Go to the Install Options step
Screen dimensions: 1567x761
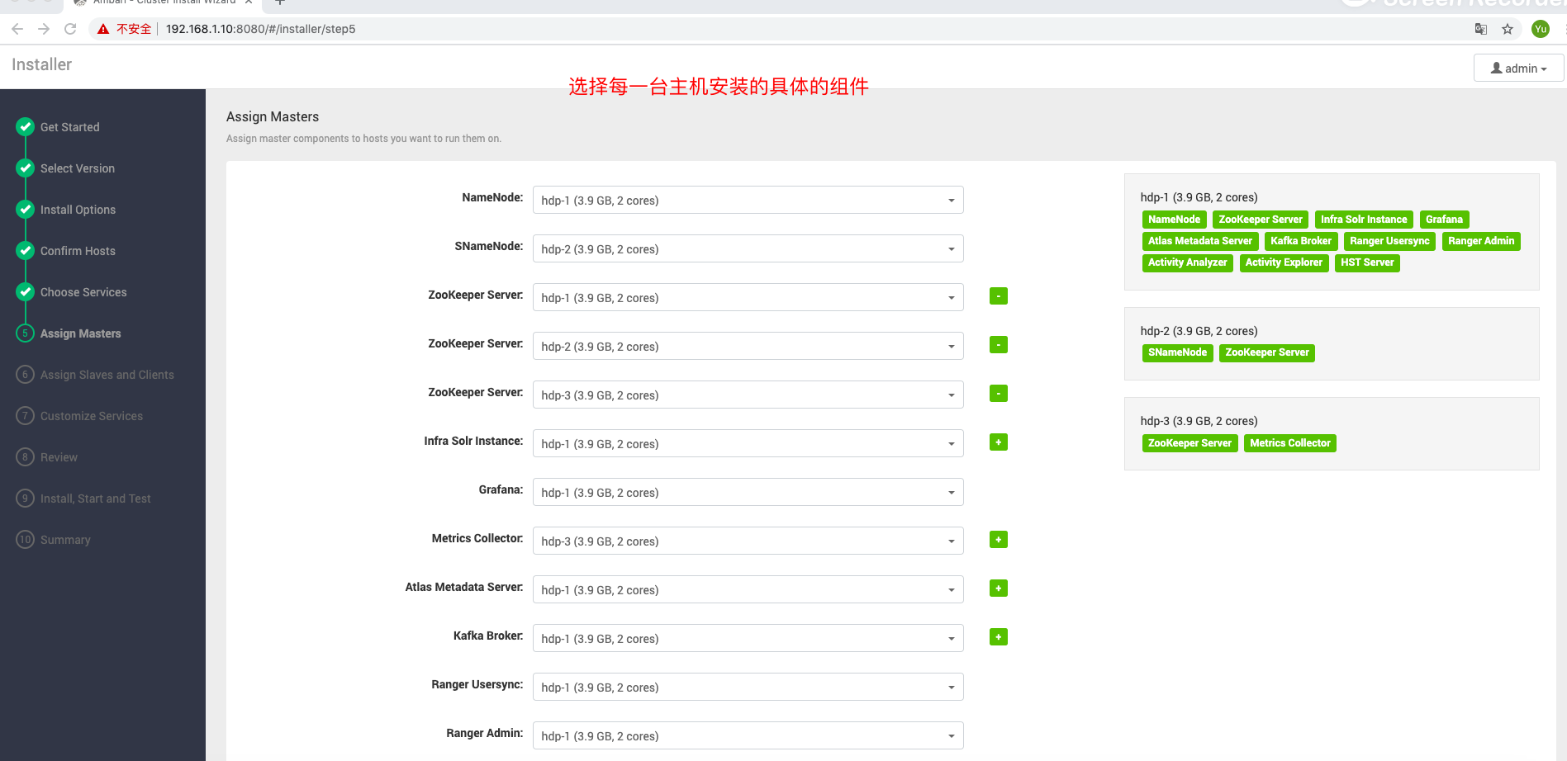pos(78,210)
